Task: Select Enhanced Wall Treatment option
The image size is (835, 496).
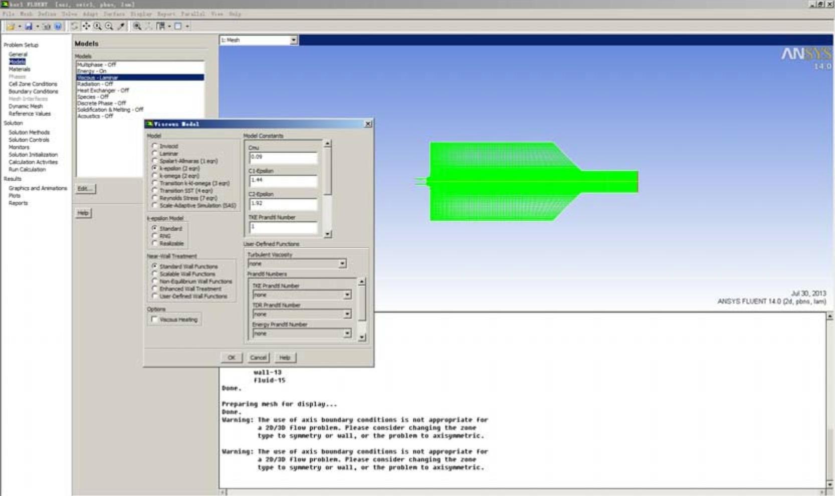Action: click(154, 289)
